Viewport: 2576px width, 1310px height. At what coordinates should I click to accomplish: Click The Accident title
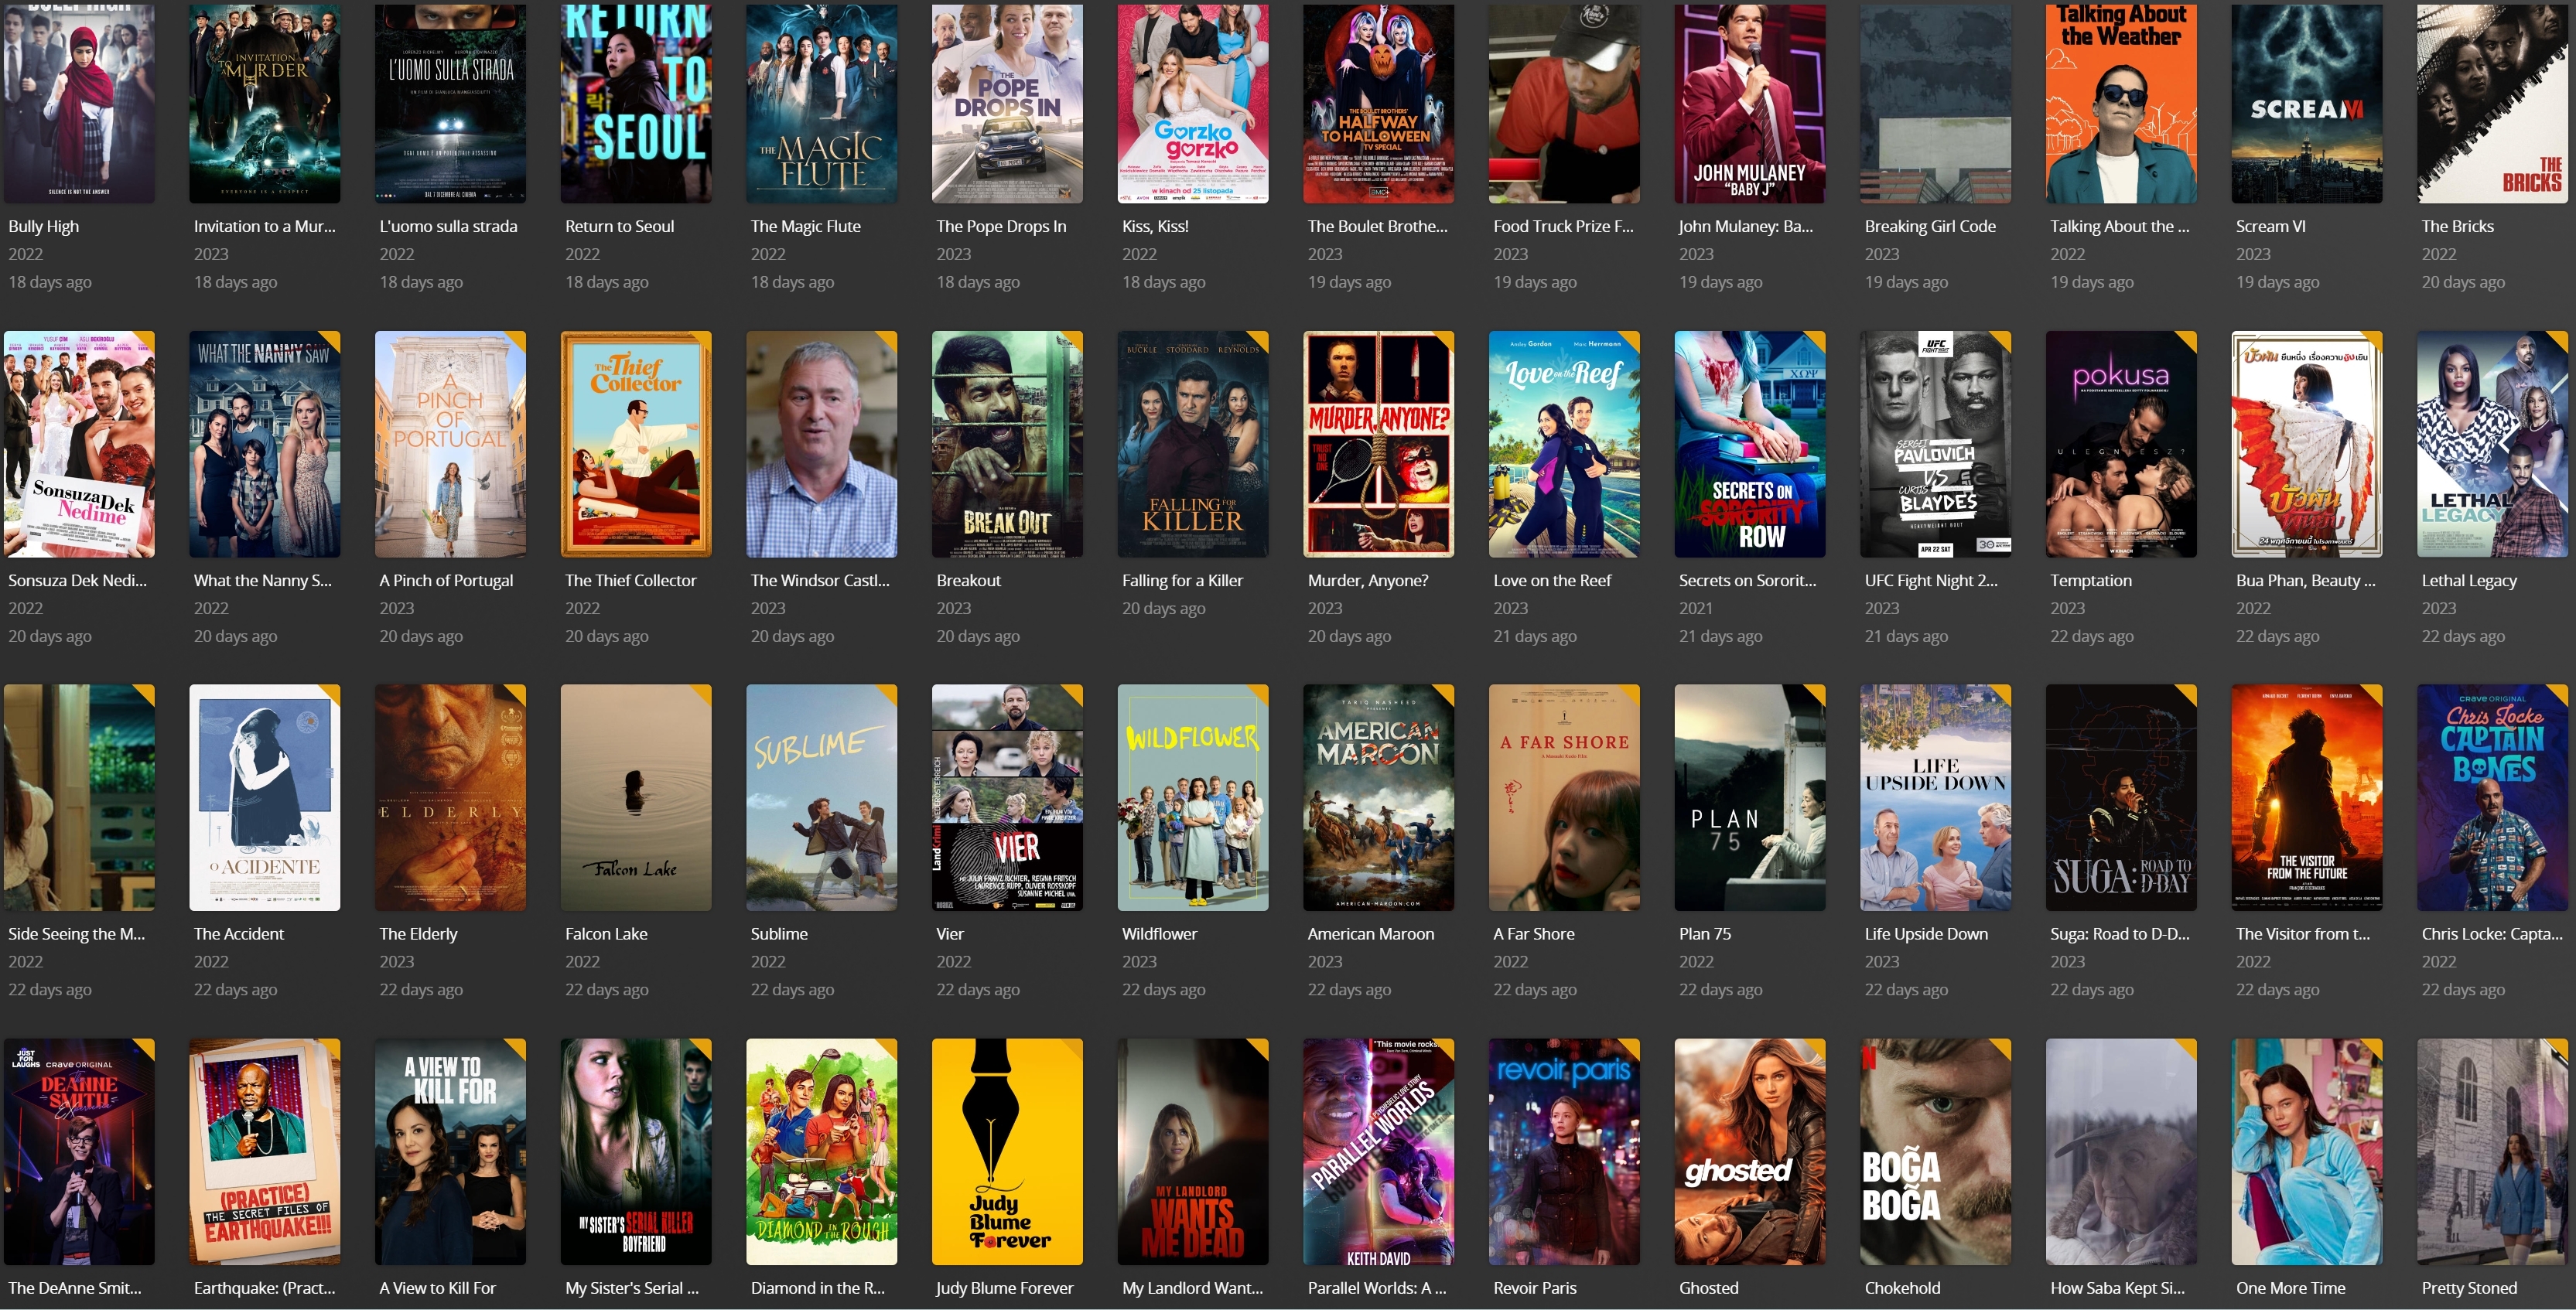click(x=239, y=934)
